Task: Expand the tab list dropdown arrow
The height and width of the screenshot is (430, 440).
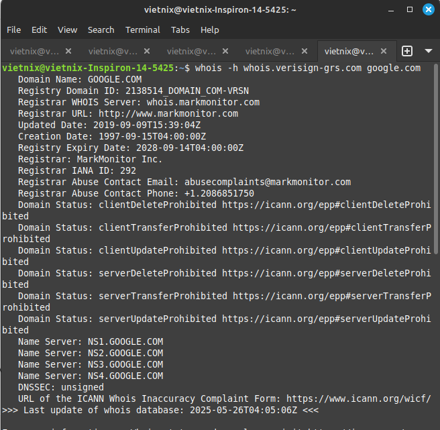Action: (x=428, y=51)
